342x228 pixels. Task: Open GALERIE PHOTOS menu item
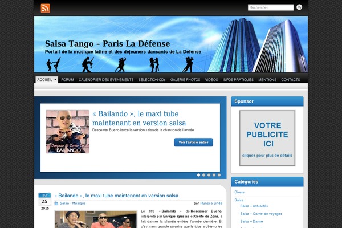pyautogui.click(x=185, y=80)
